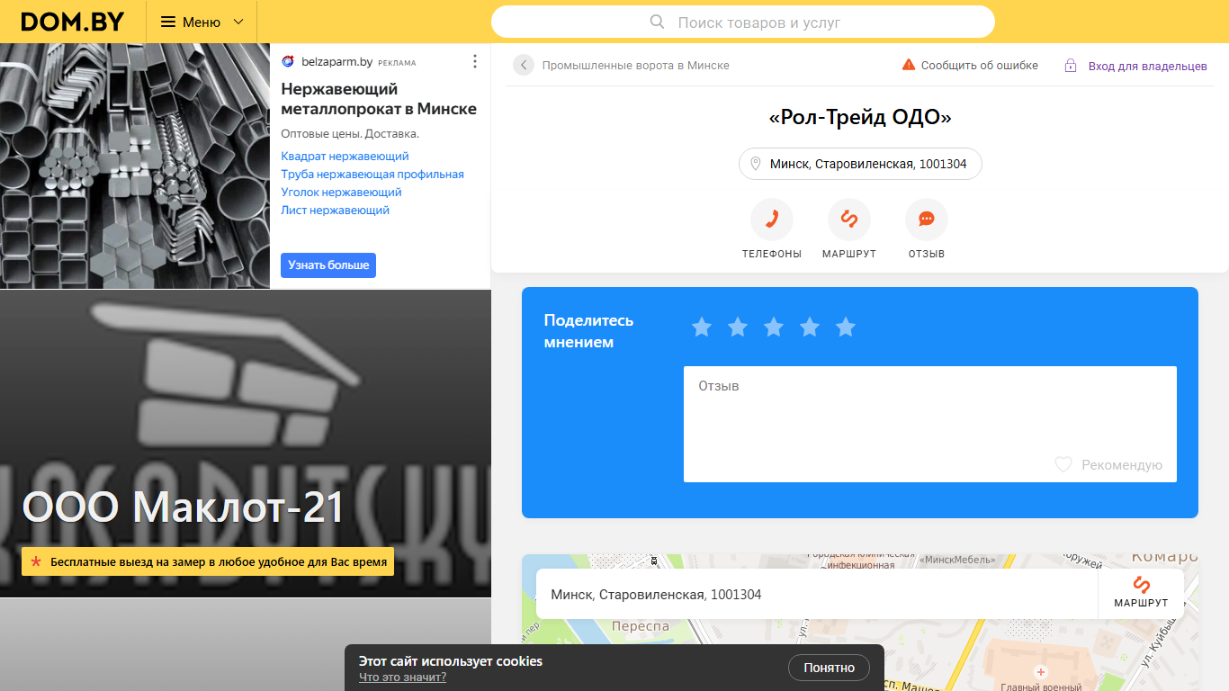The width and height of the screenshot is (1229, 691).
Task: Click Оптовые цены. Доставка. text
Action: pyautogui.click(x=350, y=133)
